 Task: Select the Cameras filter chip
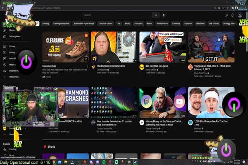pos(176,24)
